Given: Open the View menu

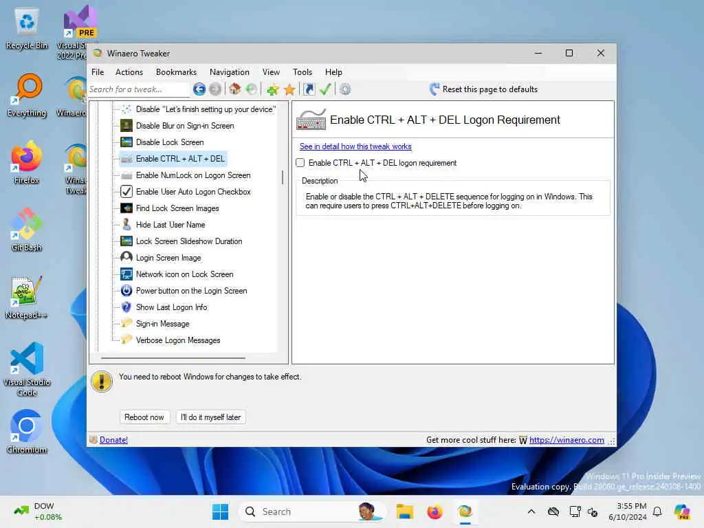Looking at the screenshot, I should point(271,71).
